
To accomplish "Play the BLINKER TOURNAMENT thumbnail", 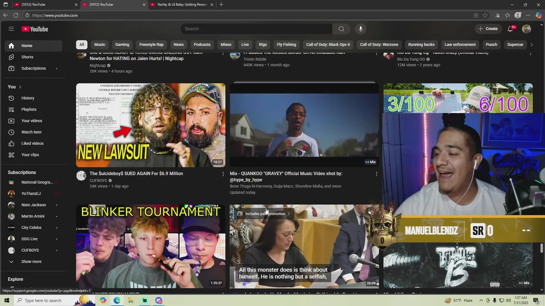I will click(151, 246).
